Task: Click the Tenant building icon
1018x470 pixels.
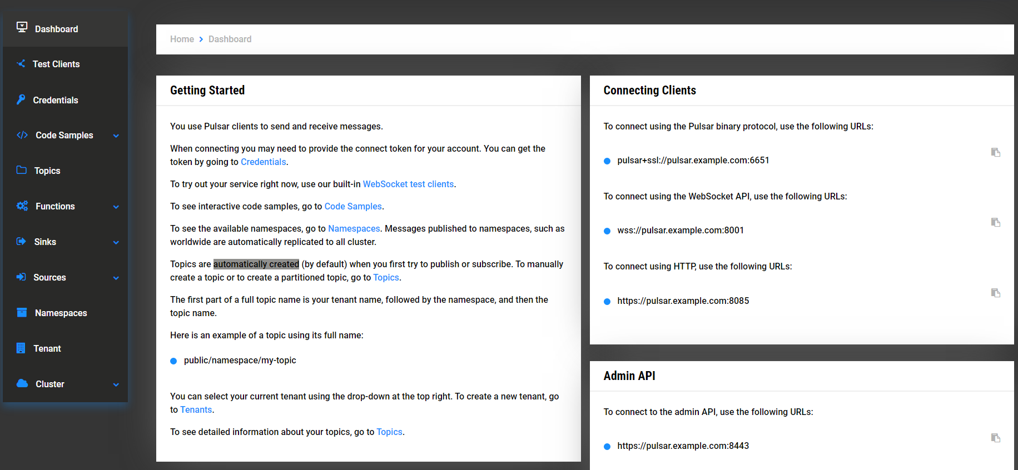Action: (21, 348)
